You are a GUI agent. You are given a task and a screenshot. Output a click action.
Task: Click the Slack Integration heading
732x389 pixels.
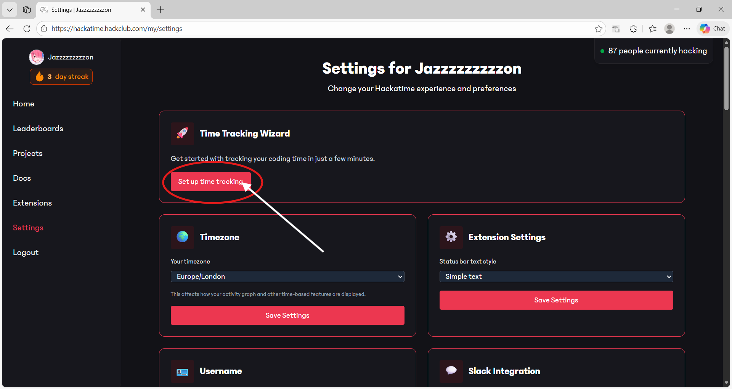tap(504, 371)
